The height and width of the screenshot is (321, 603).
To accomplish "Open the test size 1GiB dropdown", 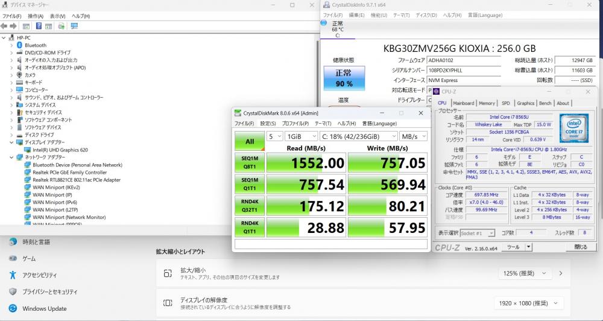I will (300, 136).
